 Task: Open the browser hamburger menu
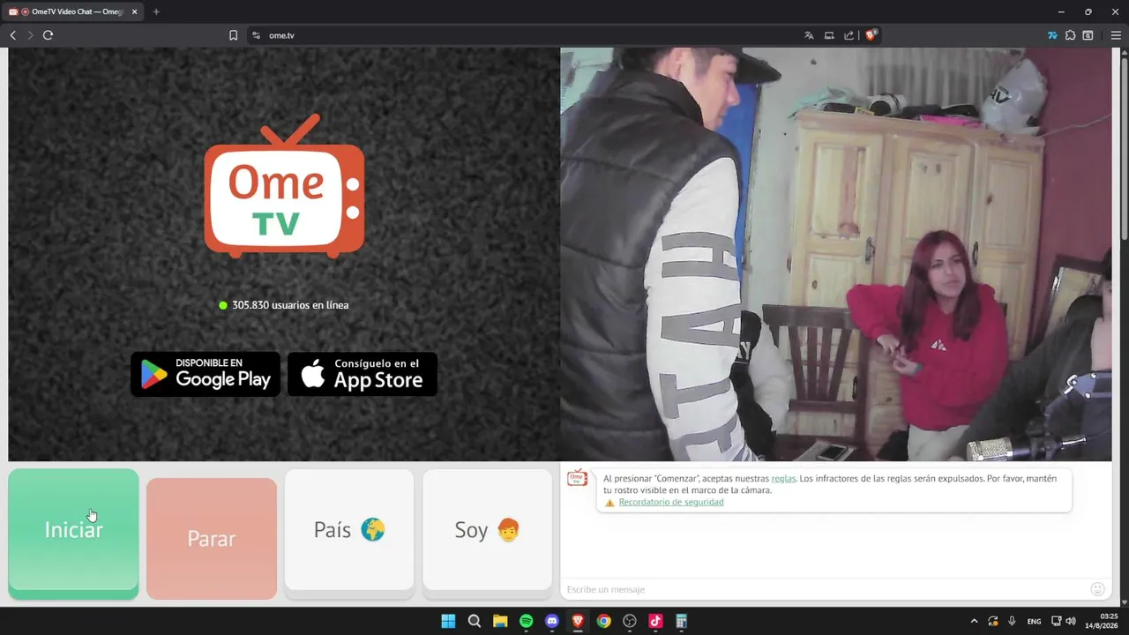coord(1116,35)
